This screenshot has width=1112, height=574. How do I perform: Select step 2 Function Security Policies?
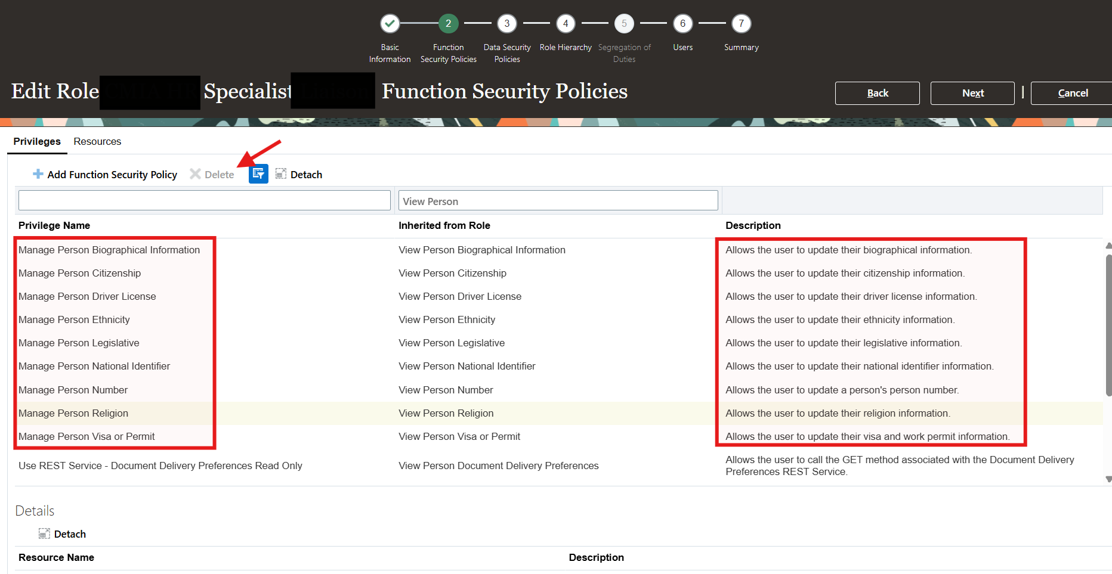(448, 24)
